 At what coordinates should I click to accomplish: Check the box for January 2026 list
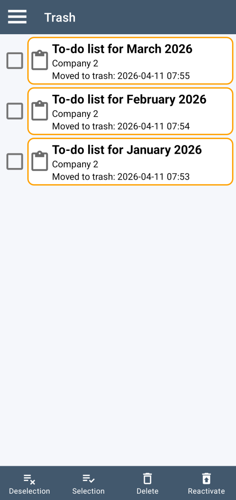point(15,161)
